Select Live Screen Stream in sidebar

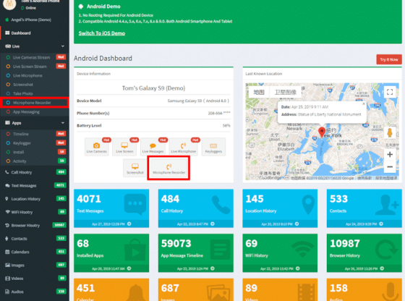pos(35,67)
